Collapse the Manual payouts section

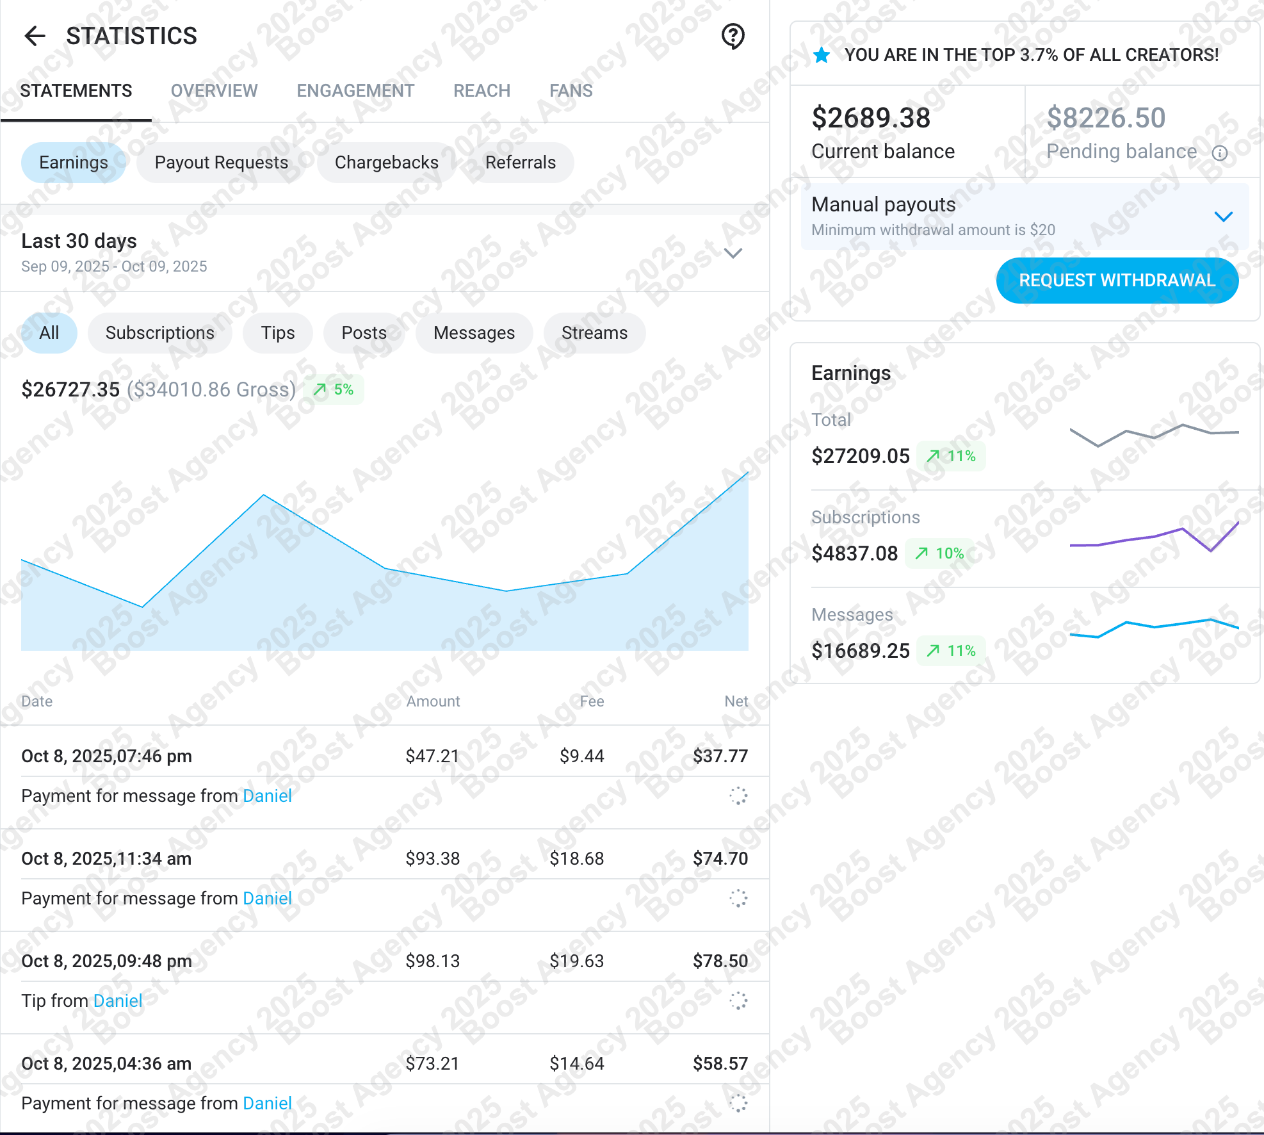(x=1223, y=215)
